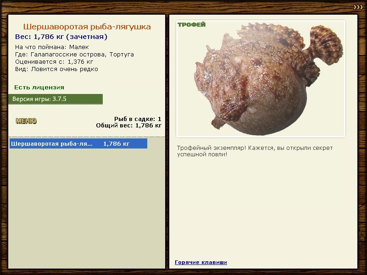Click the trophy frogfish picture
Viewport: 367px width, 275px height.
click(261, 79)
